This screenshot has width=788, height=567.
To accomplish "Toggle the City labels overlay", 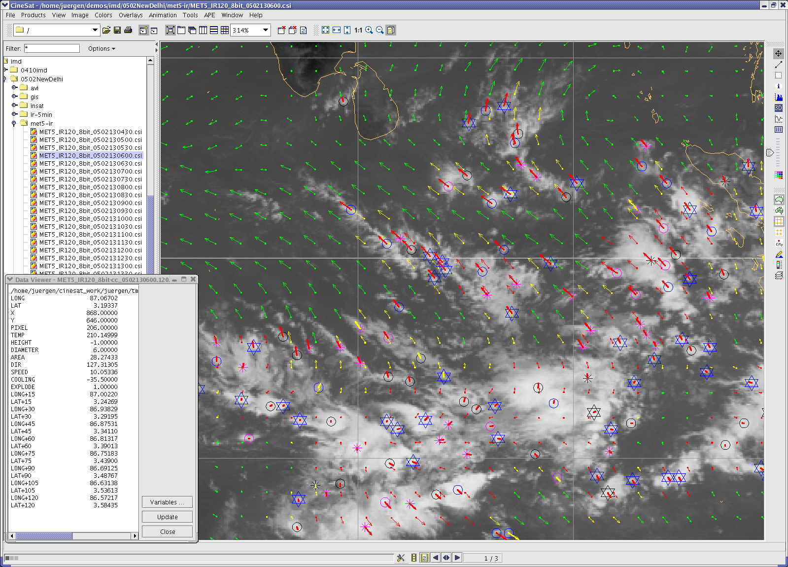I will coord(779,243).
